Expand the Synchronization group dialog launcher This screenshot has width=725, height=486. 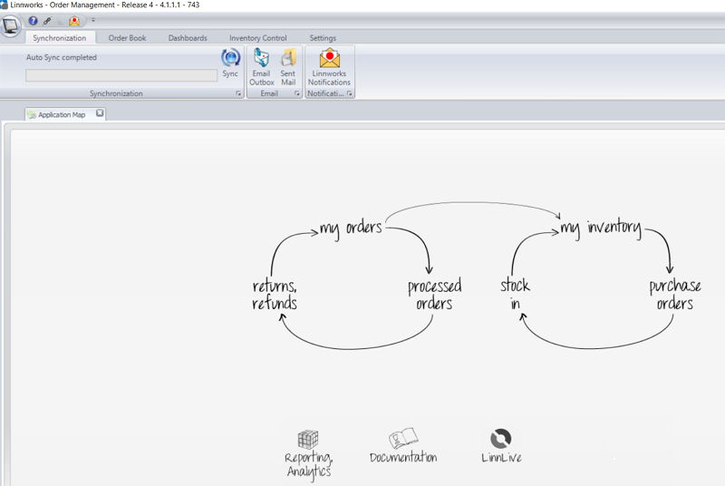pos(238,93)
